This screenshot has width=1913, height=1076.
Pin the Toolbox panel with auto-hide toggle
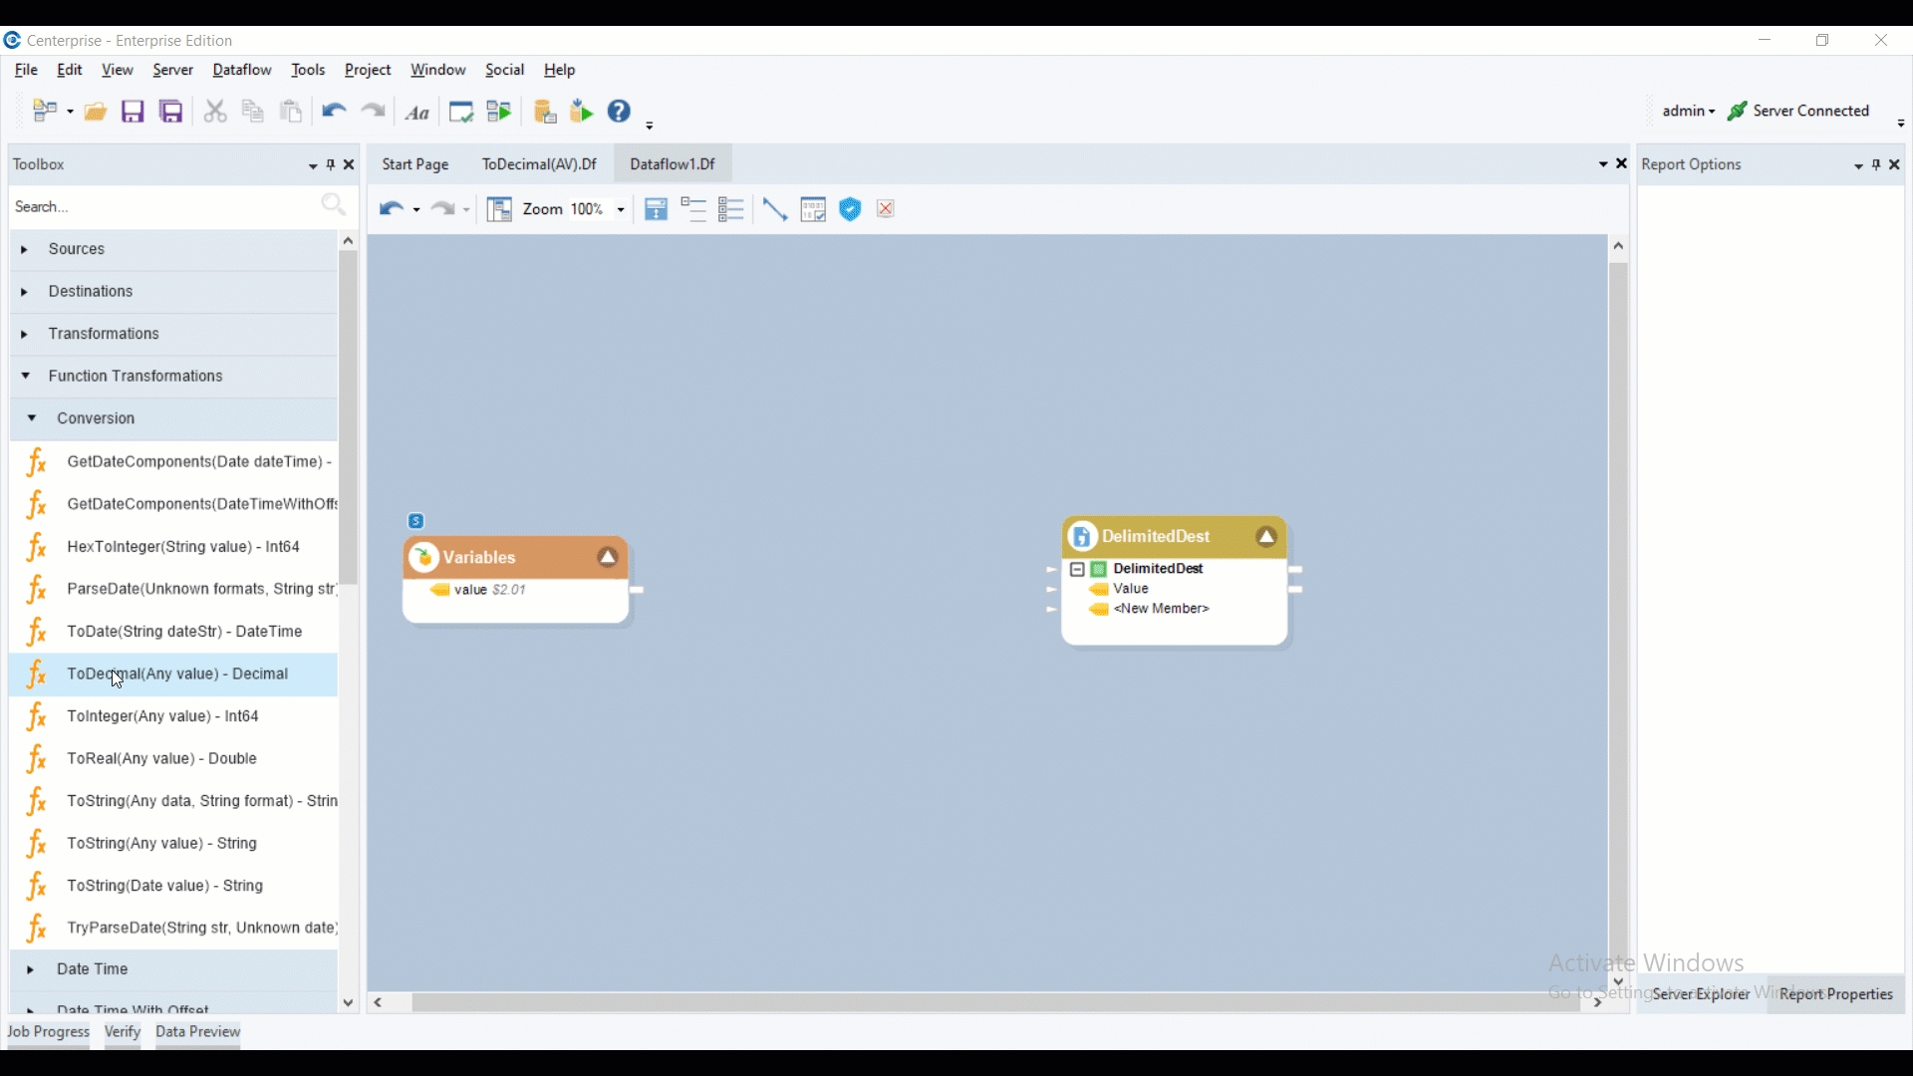pyautogui.click(x=331, y=165)
